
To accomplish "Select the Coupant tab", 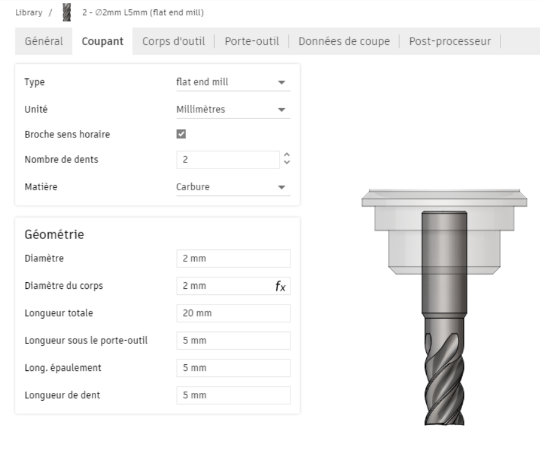I will [x=102, y=41].
